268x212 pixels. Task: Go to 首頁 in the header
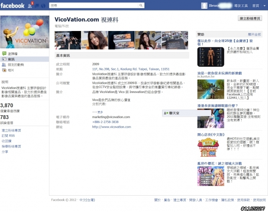255,5
